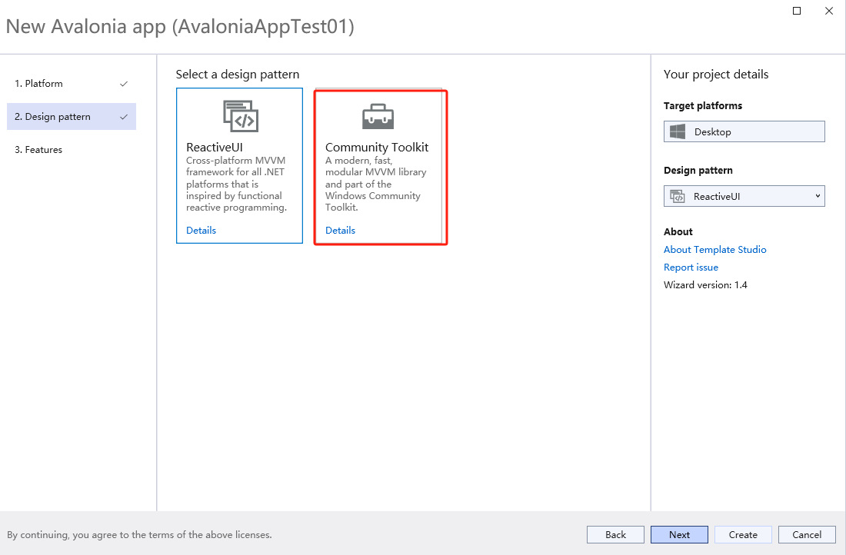Click the ReactiveUI icon in Design pattern dropdown
Image resolution: width=846 pixels, height=555 pixels.
pos(677,196)
